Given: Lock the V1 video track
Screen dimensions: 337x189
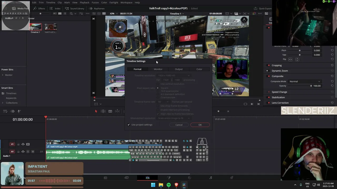Looking at the screenshot, I should [x=18, y=144].
